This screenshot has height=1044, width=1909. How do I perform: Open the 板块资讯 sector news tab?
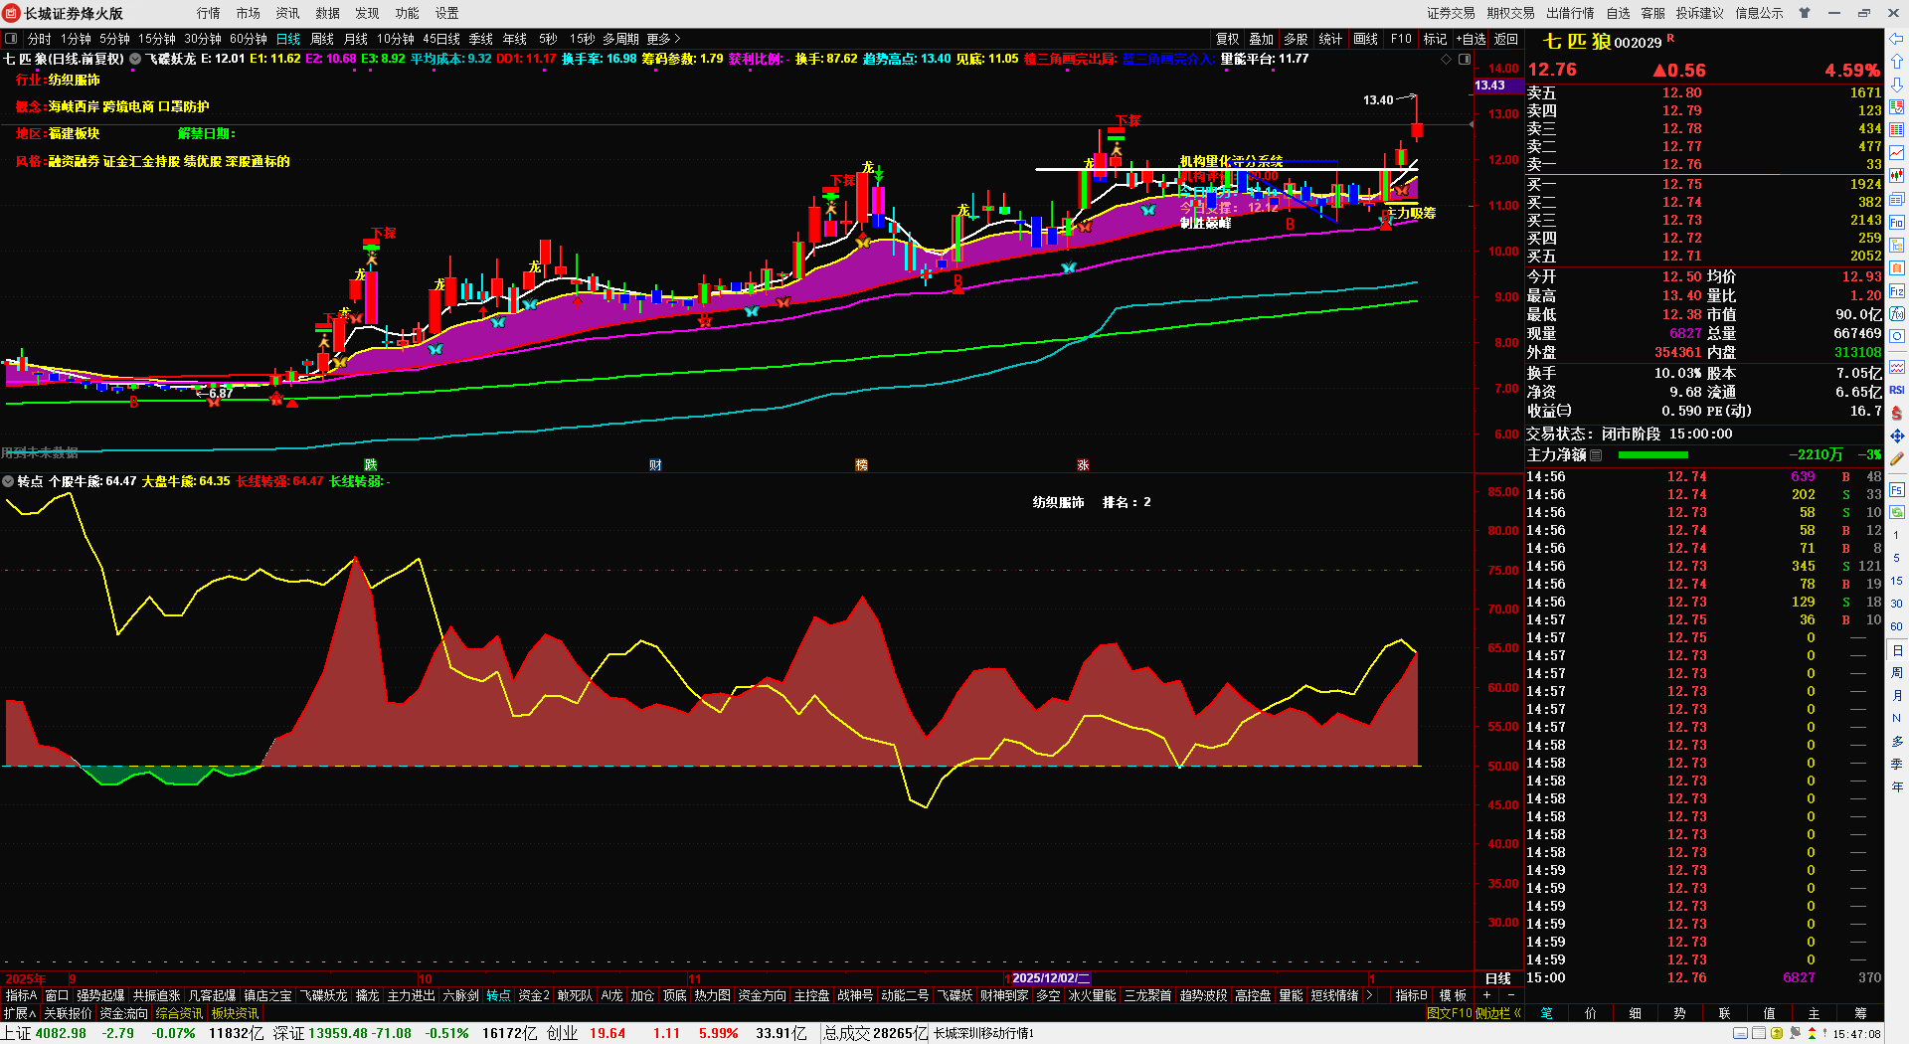tap(235, 1013)
